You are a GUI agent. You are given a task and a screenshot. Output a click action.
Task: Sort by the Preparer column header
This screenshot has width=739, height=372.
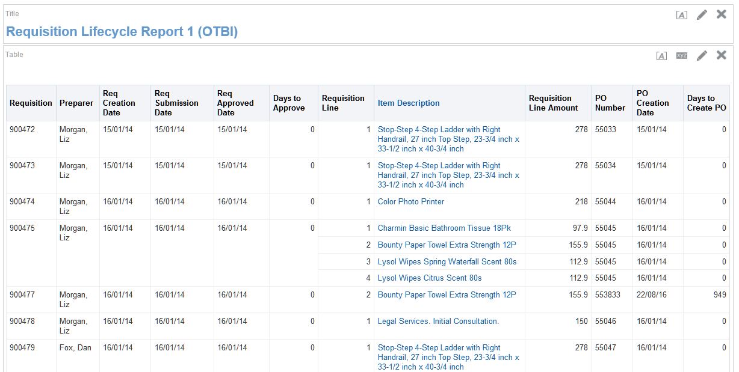tap(76, 102)
